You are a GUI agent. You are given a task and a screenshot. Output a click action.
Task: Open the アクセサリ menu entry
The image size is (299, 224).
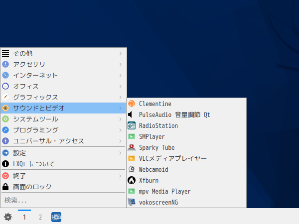click(63, 64)
